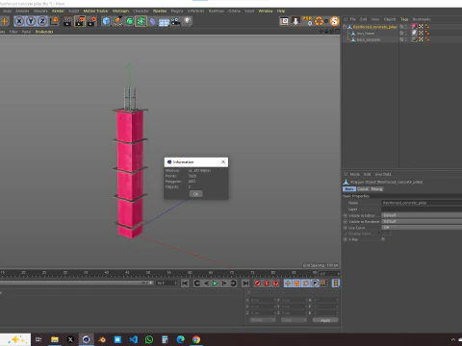The image size is (462, 346).
Task: Open File Explorer from taskbar
Action: coord(55,339)
